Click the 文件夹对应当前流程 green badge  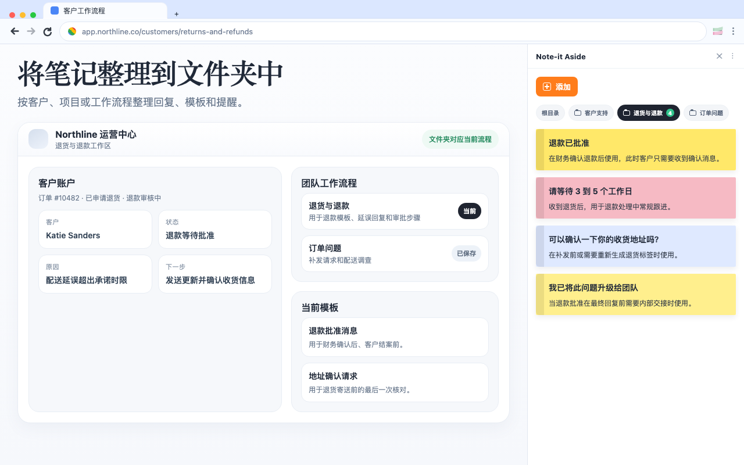[460, 139]
